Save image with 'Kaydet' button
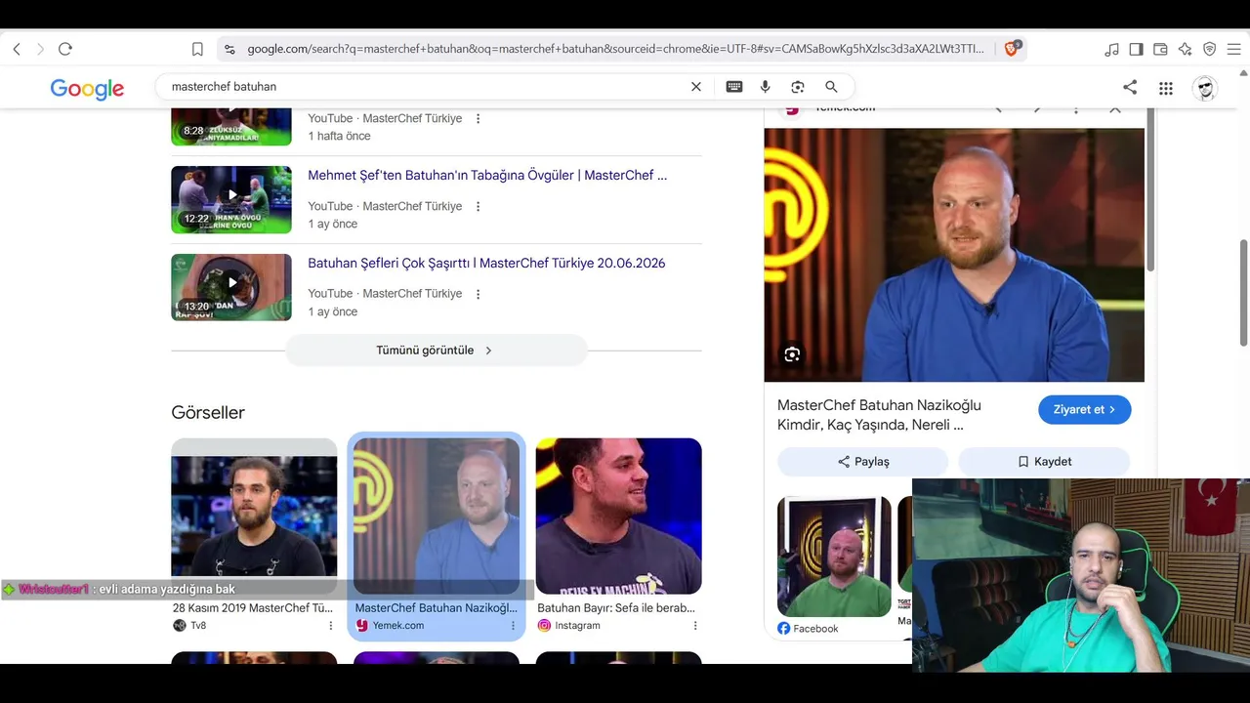The width and height of the screenshot is (1250, 703). [1044, 462]
